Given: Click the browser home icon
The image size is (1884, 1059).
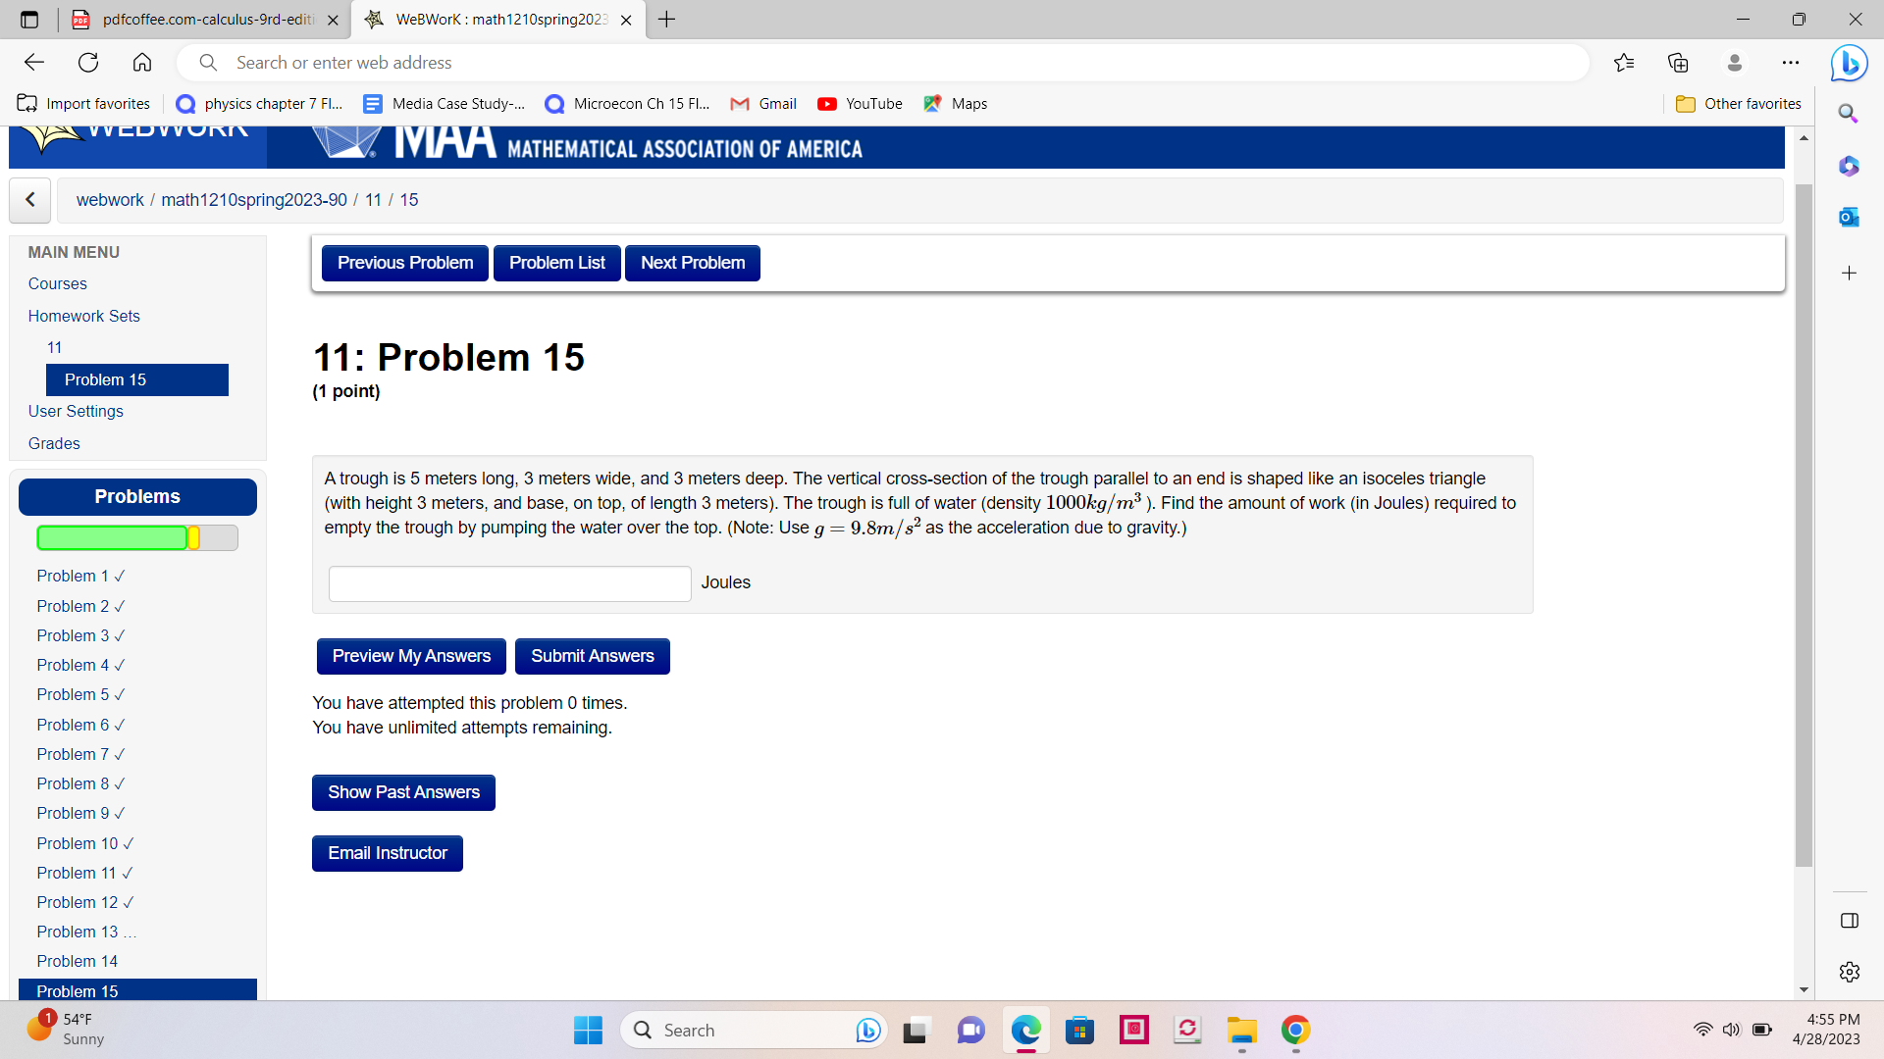Looking at the screenshot, I should click(x=142, y=63).
